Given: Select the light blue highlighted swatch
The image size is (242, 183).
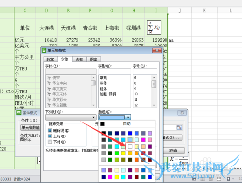Looking at the screenshot, I should click(130, 140).
